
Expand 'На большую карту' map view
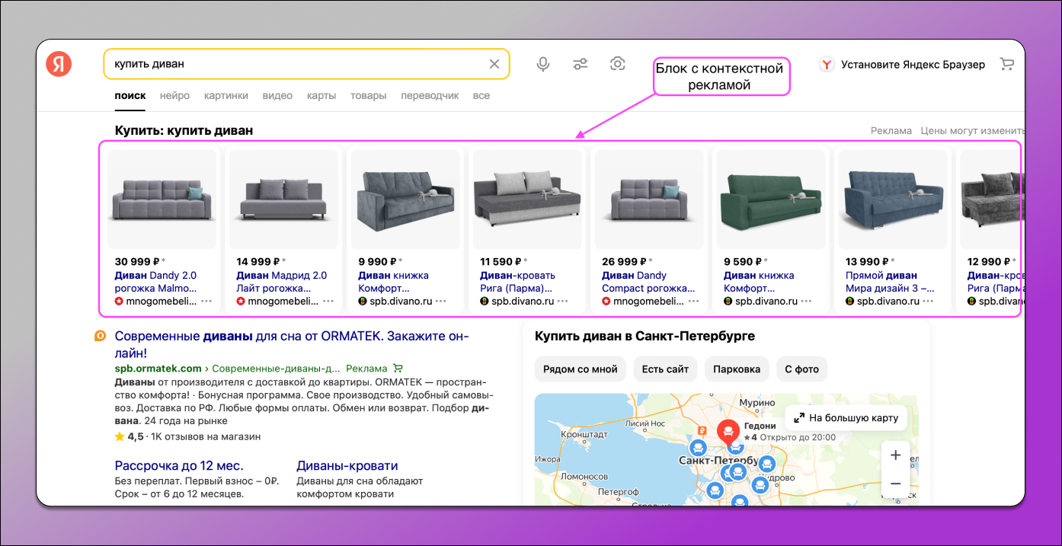(x=846, y=418)
